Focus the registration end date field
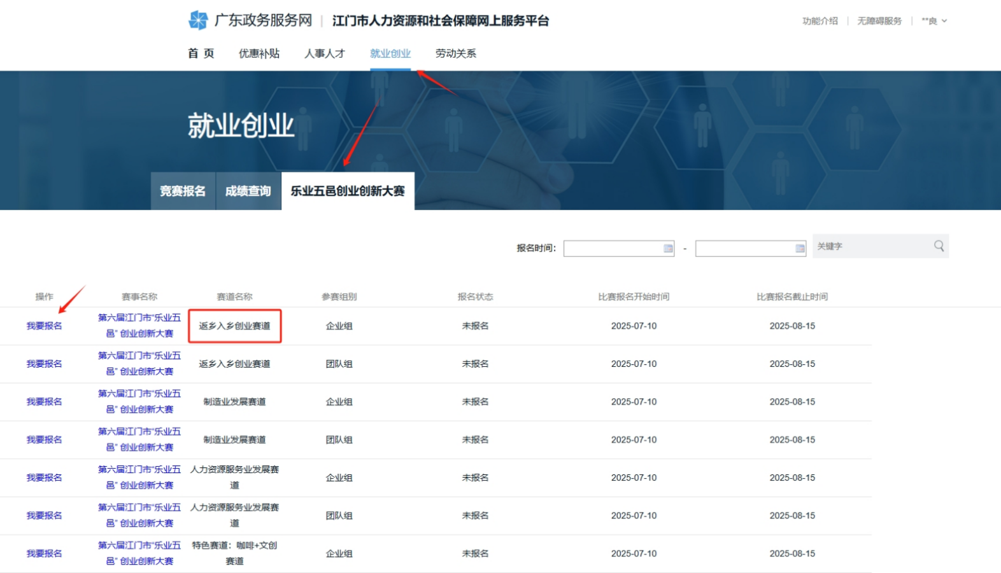The image size is (1001, 573). 750,249
